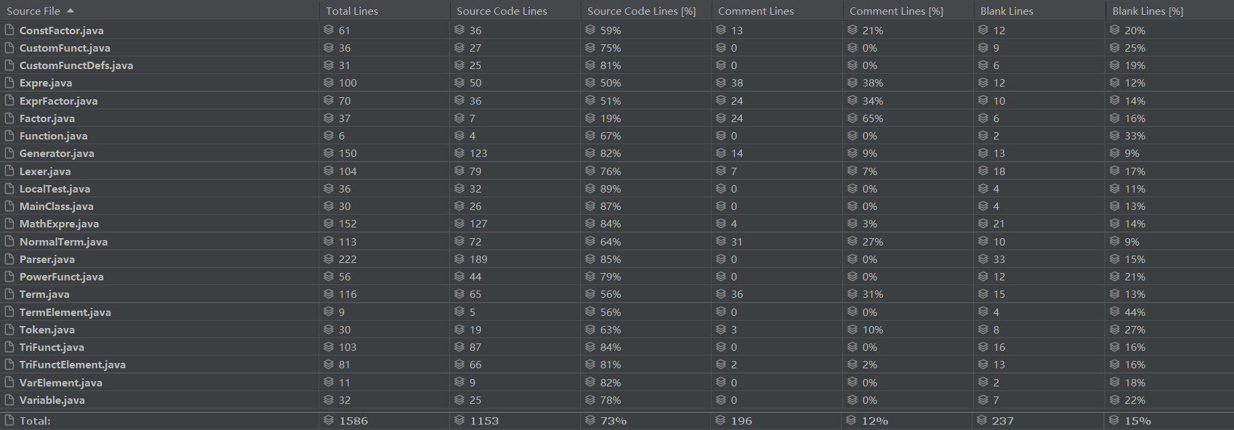Toggle the sort arrow on the Source File column

(70, 11)
